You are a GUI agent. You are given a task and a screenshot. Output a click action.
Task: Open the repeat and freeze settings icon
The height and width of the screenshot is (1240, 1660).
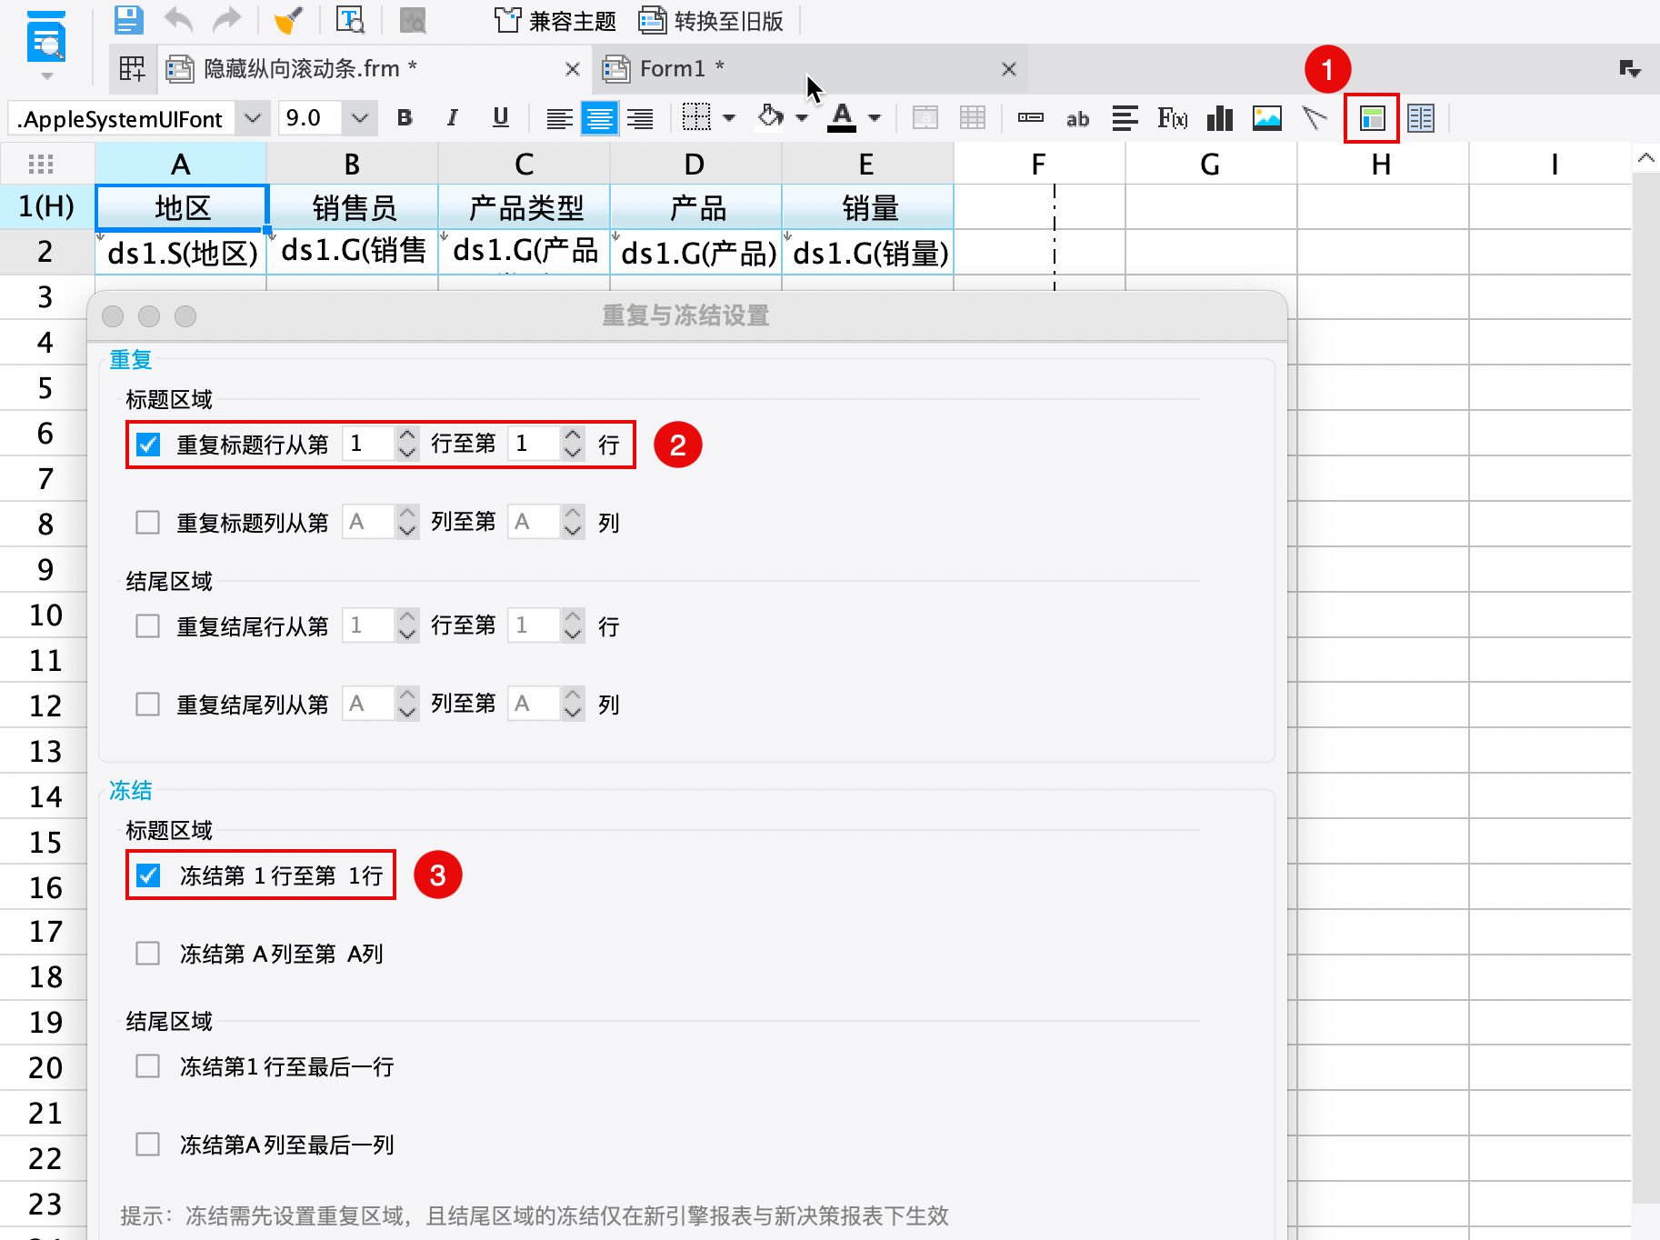[x=1372, y=118]
